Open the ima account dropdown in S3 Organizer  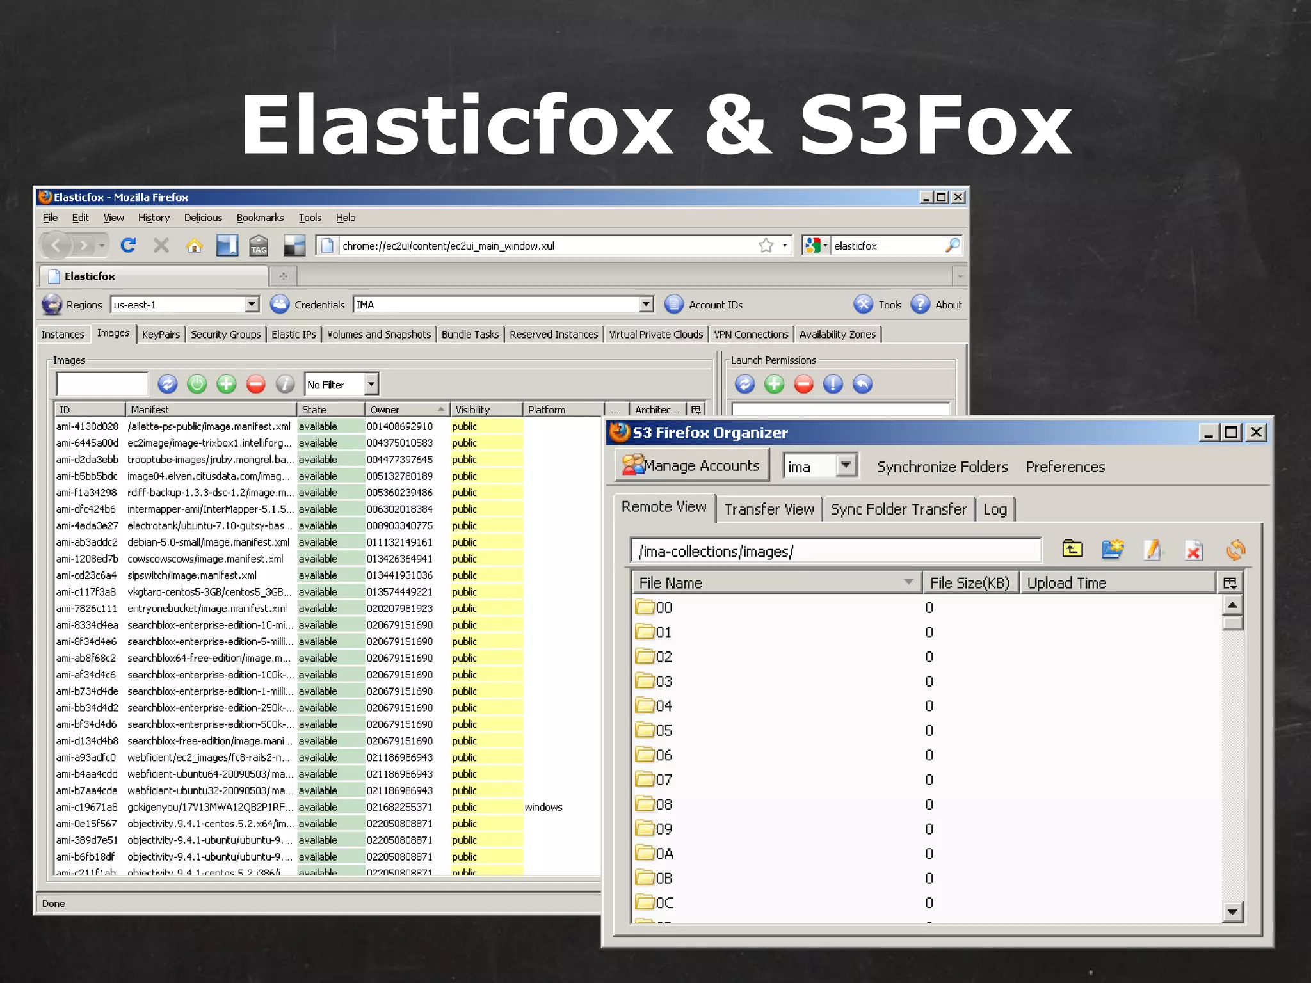click(846, 465)
